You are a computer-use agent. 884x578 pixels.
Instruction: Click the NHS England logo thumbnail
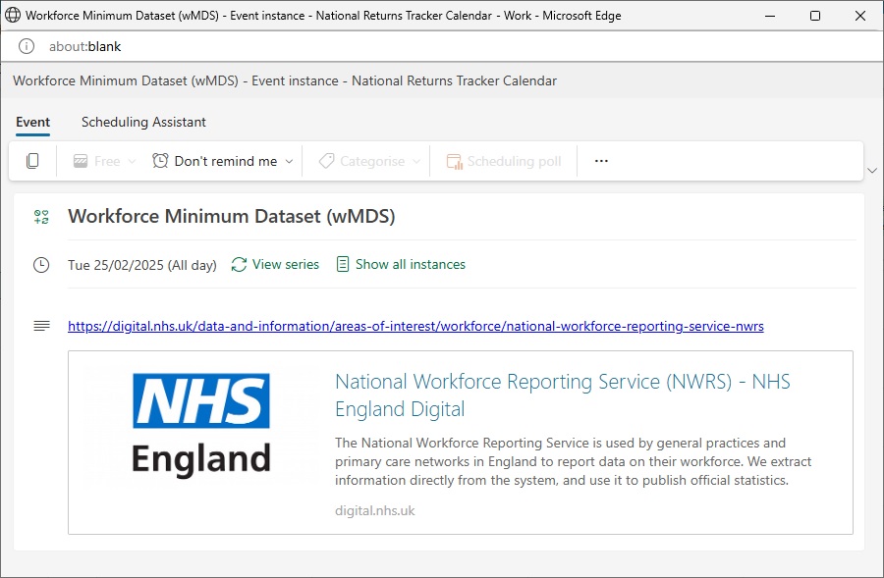(x=201, y=424)
